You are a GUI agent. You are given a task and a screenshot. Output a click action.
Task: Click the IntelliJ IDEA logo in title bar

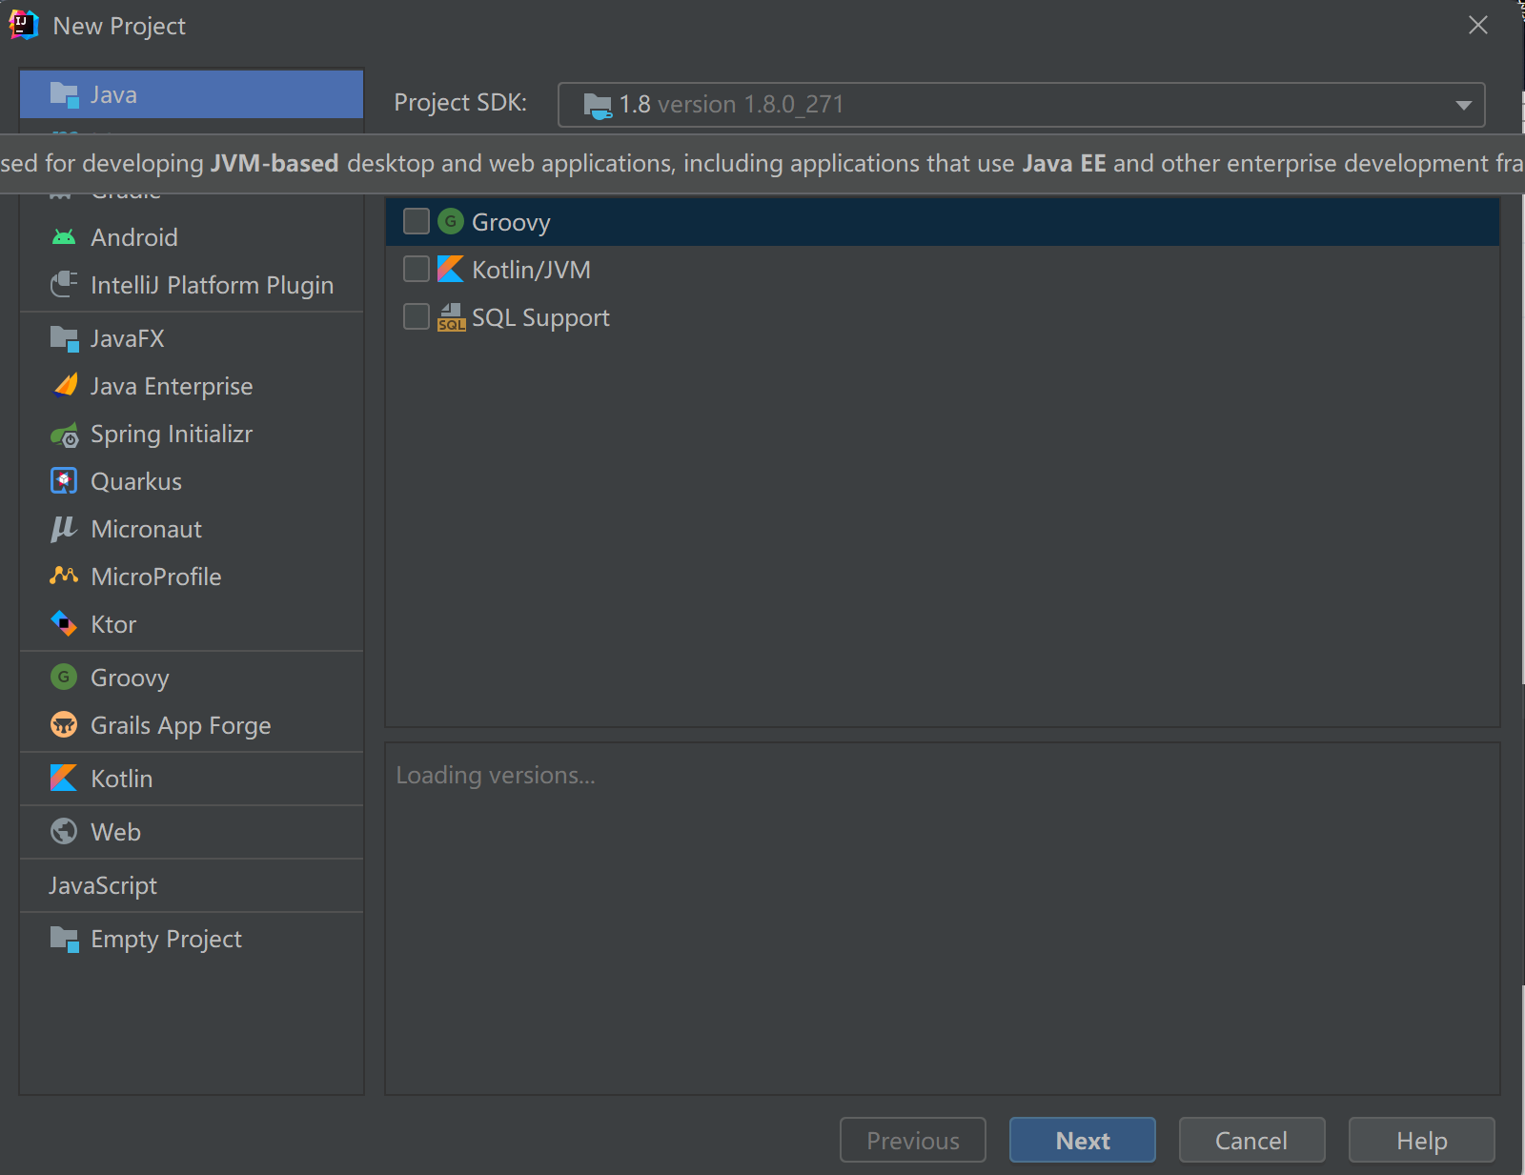23,25
